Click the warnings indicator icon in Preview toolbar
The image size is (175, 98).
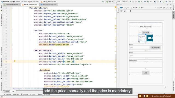click(x=171, y=8)
